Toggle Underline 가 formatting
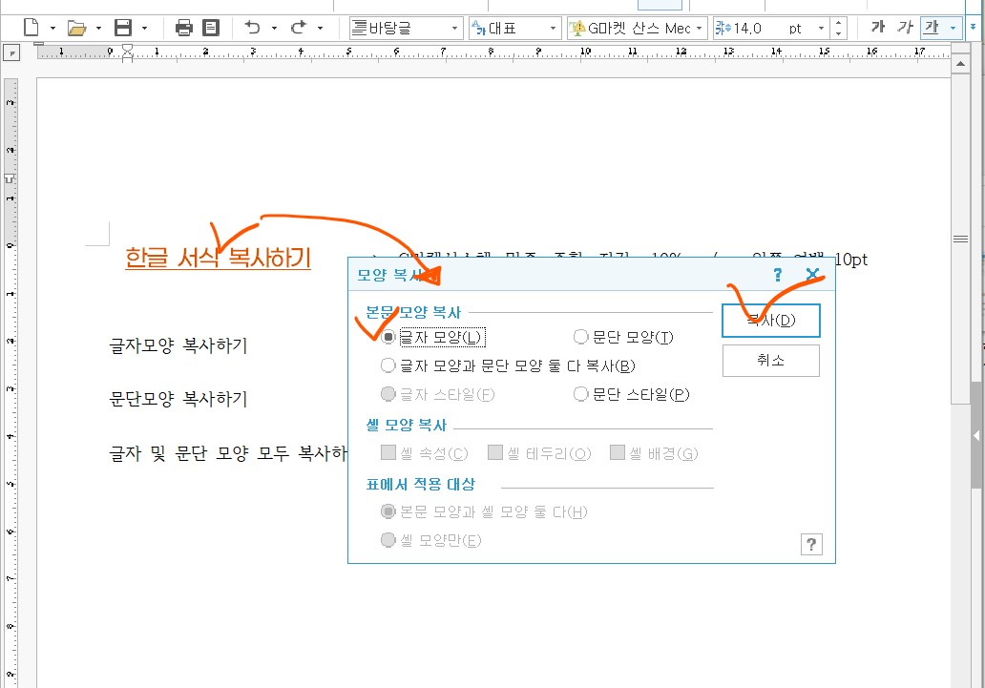Viewport: 985px width, 688px height. tap(933, 28)
